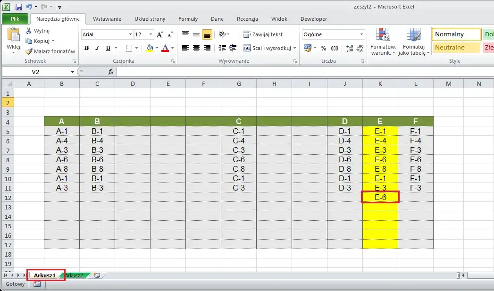Toggle Zawijaj tekst wrap text
Viewport: 494px width, 291px height.
tap(263, 34)
